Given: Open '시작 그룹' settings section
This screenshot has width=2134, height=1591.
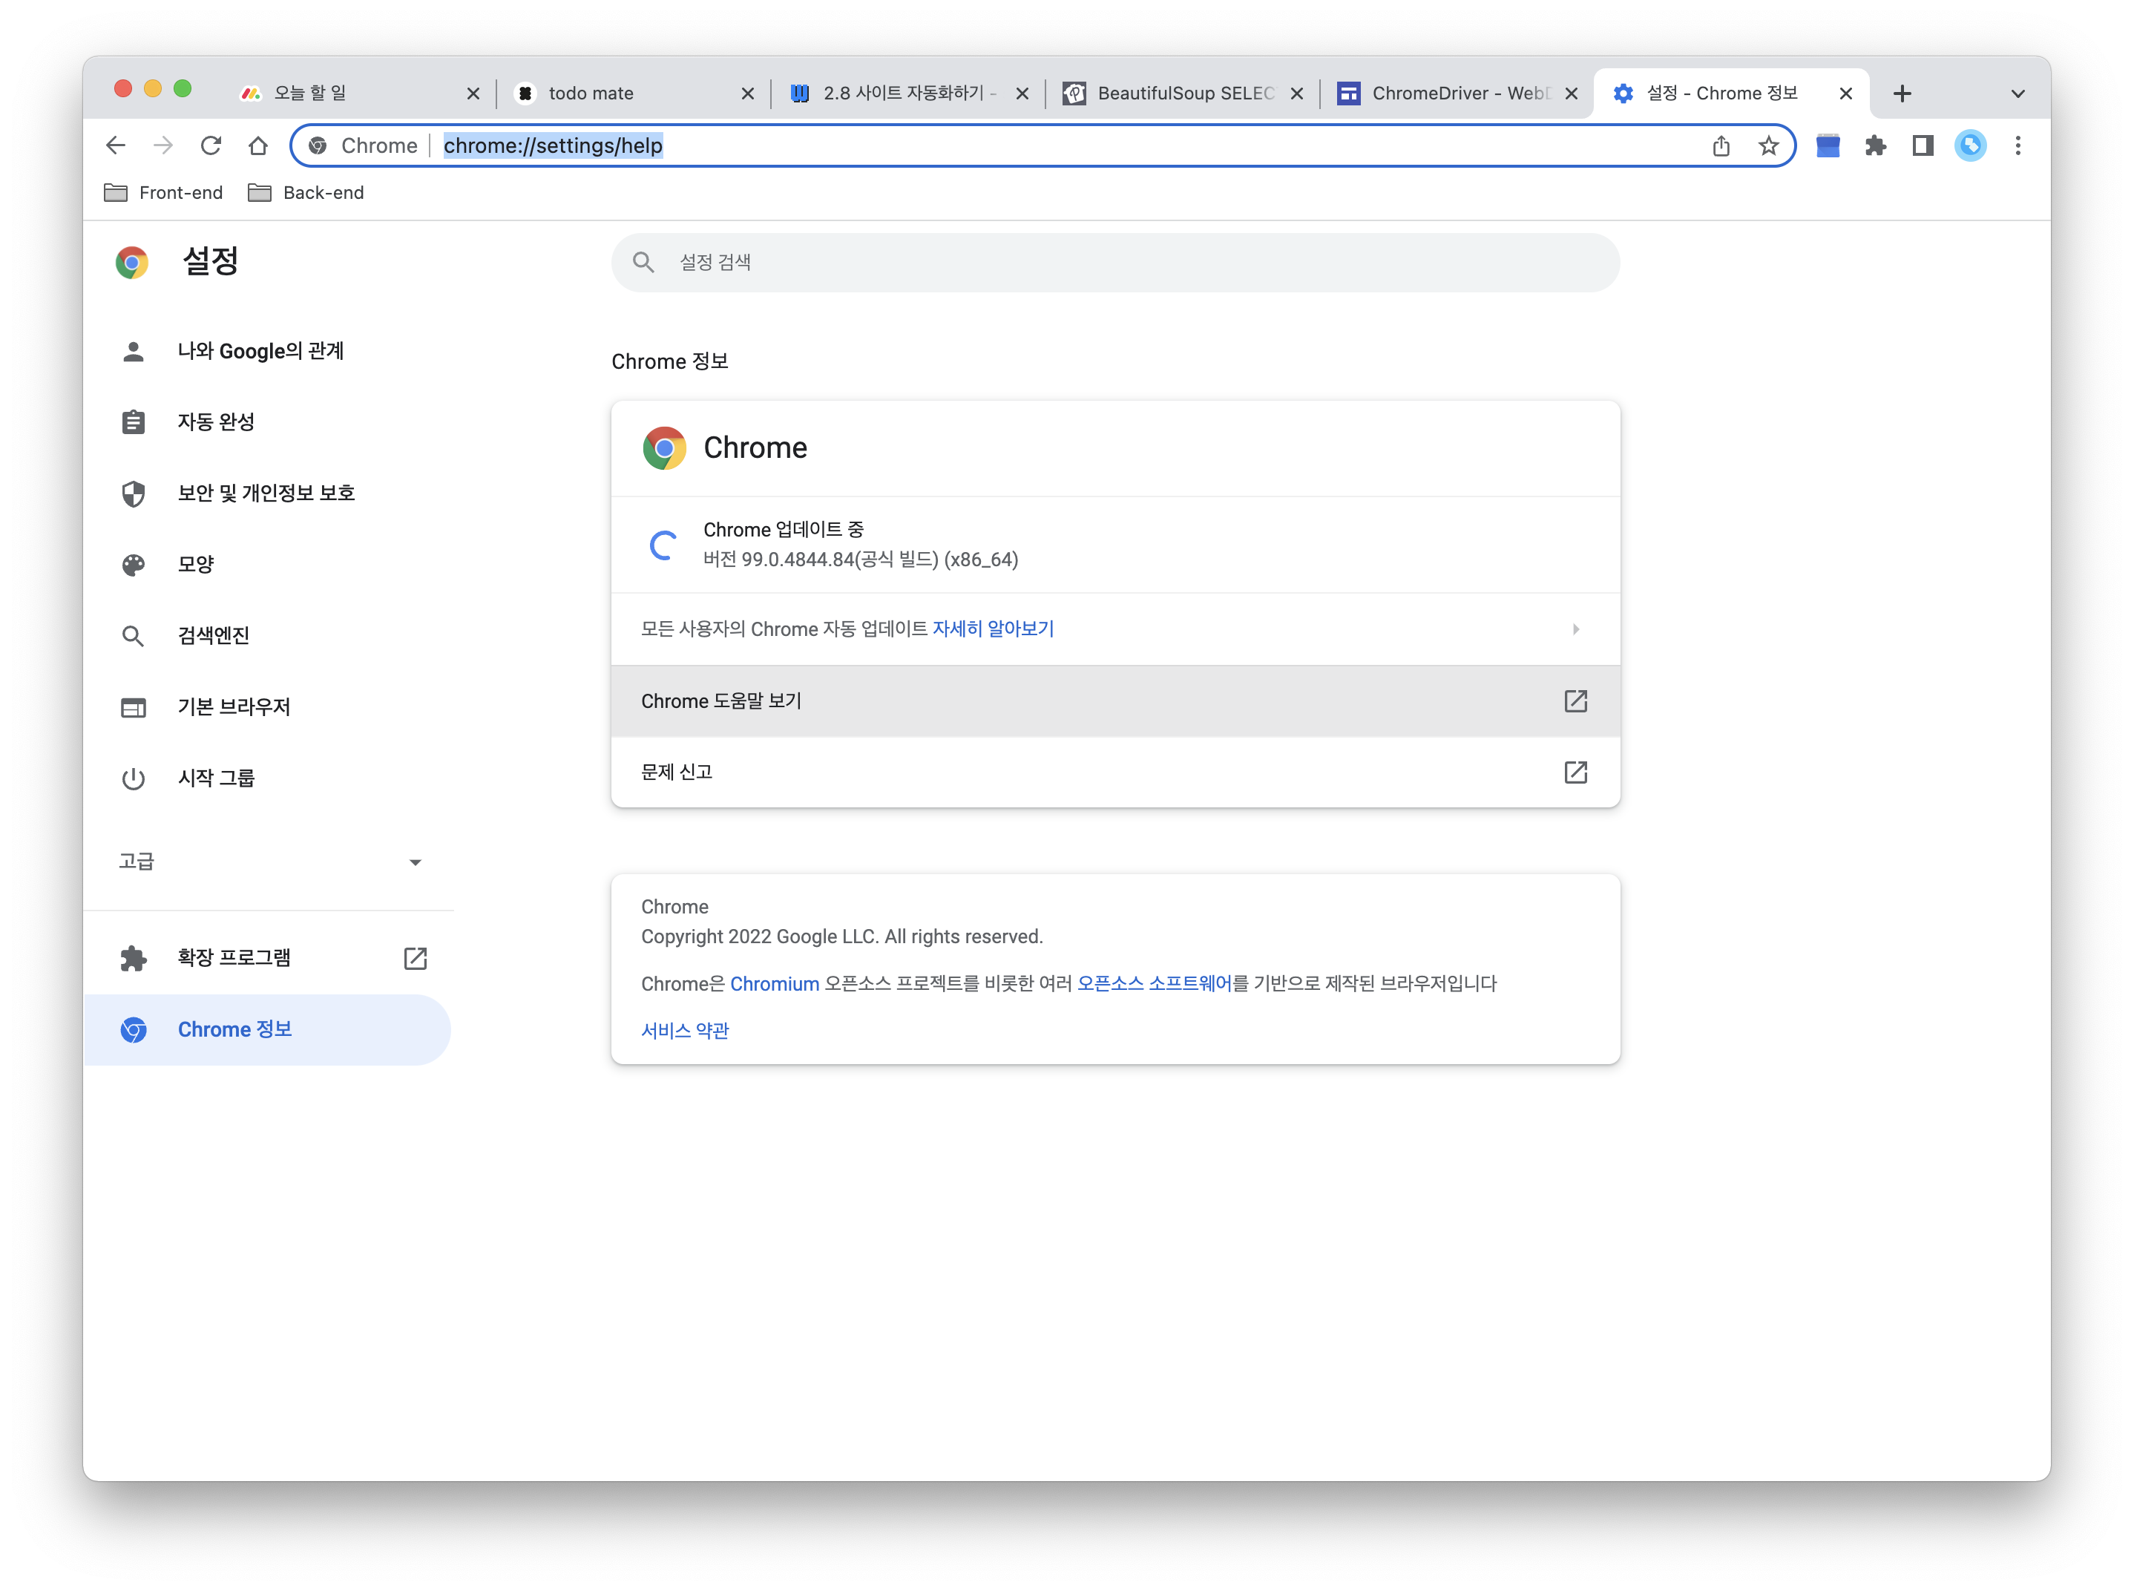Looking at the screenshot, I should (x=267, y=778).
